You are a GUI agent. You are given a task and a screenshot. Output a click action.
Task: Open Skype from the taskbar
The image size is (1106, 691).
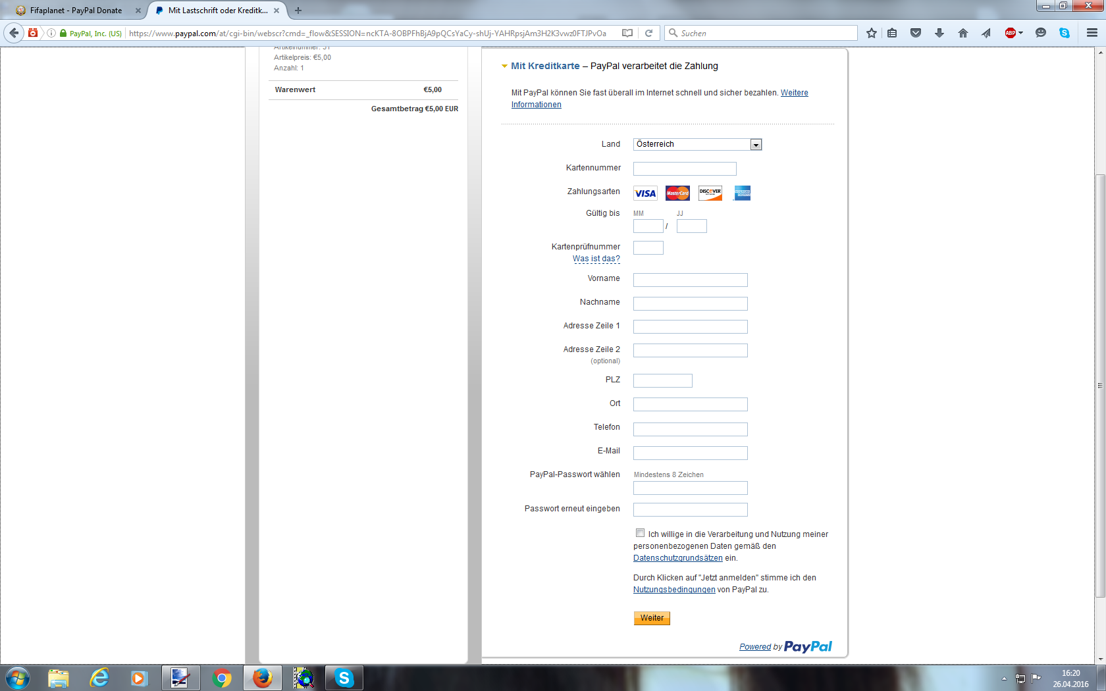pyautogui.click(x=344, y=678)
